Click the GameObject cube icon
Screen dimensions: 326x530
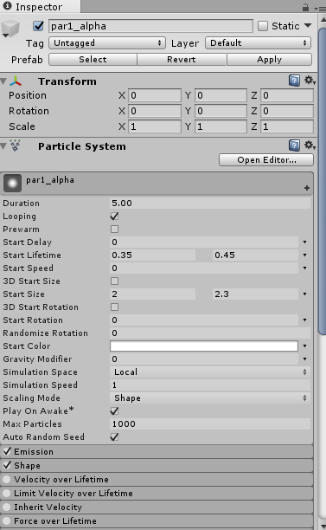(10, 29)
